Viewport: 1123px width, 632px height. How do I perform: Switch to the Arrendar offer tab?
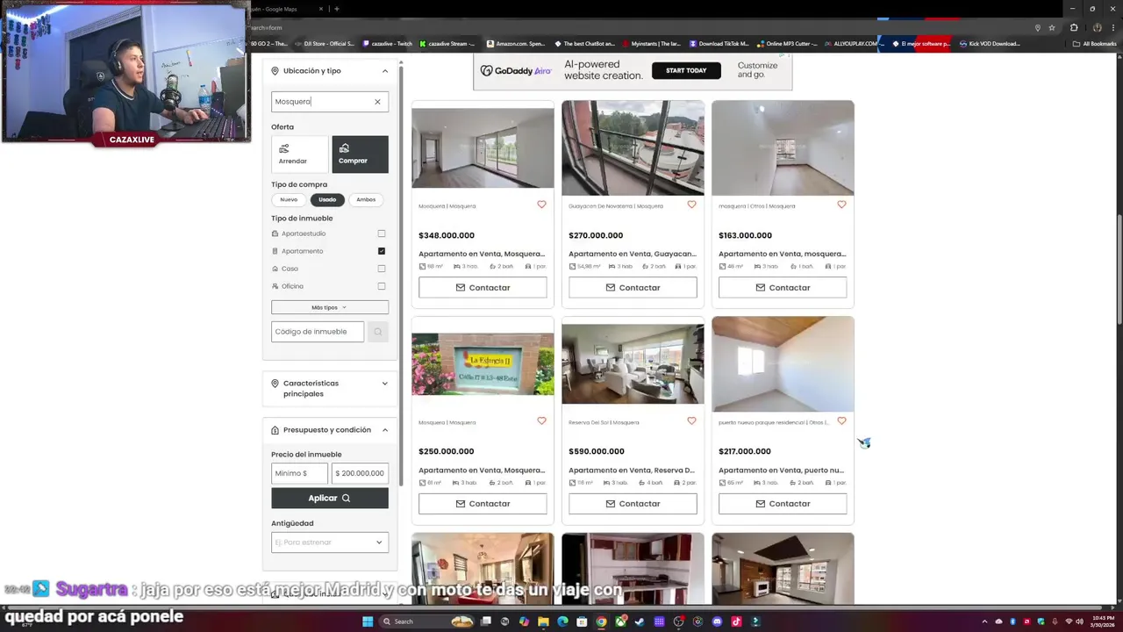(299, 154)
